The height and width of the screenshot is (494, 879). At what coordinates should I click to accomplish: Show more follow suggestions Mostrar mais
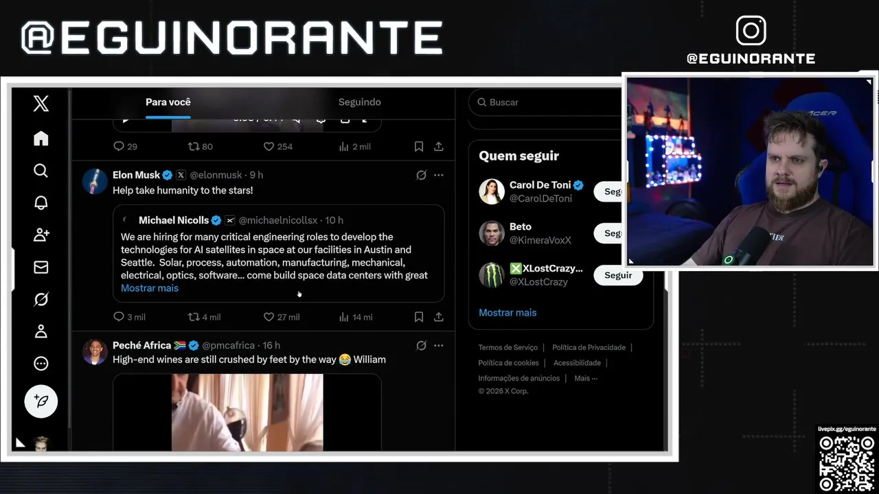coord(507,312)
